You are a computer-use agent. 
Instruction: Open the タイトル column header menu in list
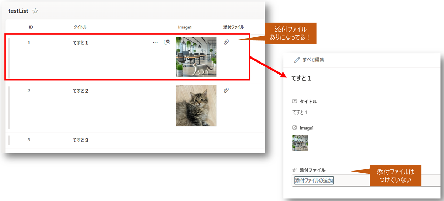point(80,27)
